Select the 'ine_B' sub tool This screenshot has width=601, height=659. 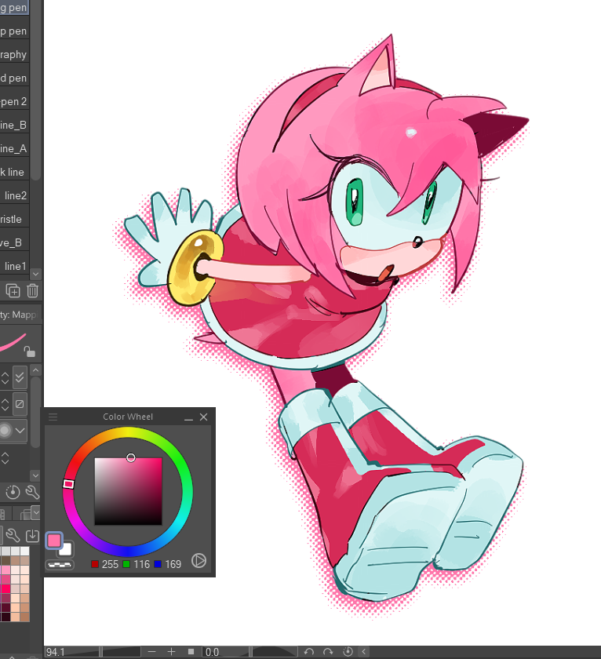coord(14,125)
